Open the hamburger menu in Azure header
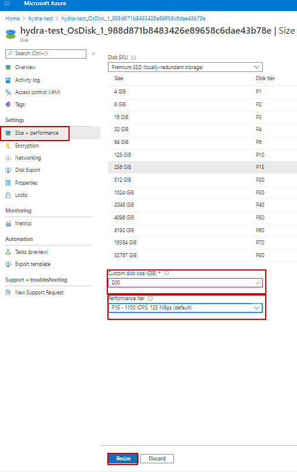The height and width of the screenshot is (472, 297). click(x=7, y=3)
